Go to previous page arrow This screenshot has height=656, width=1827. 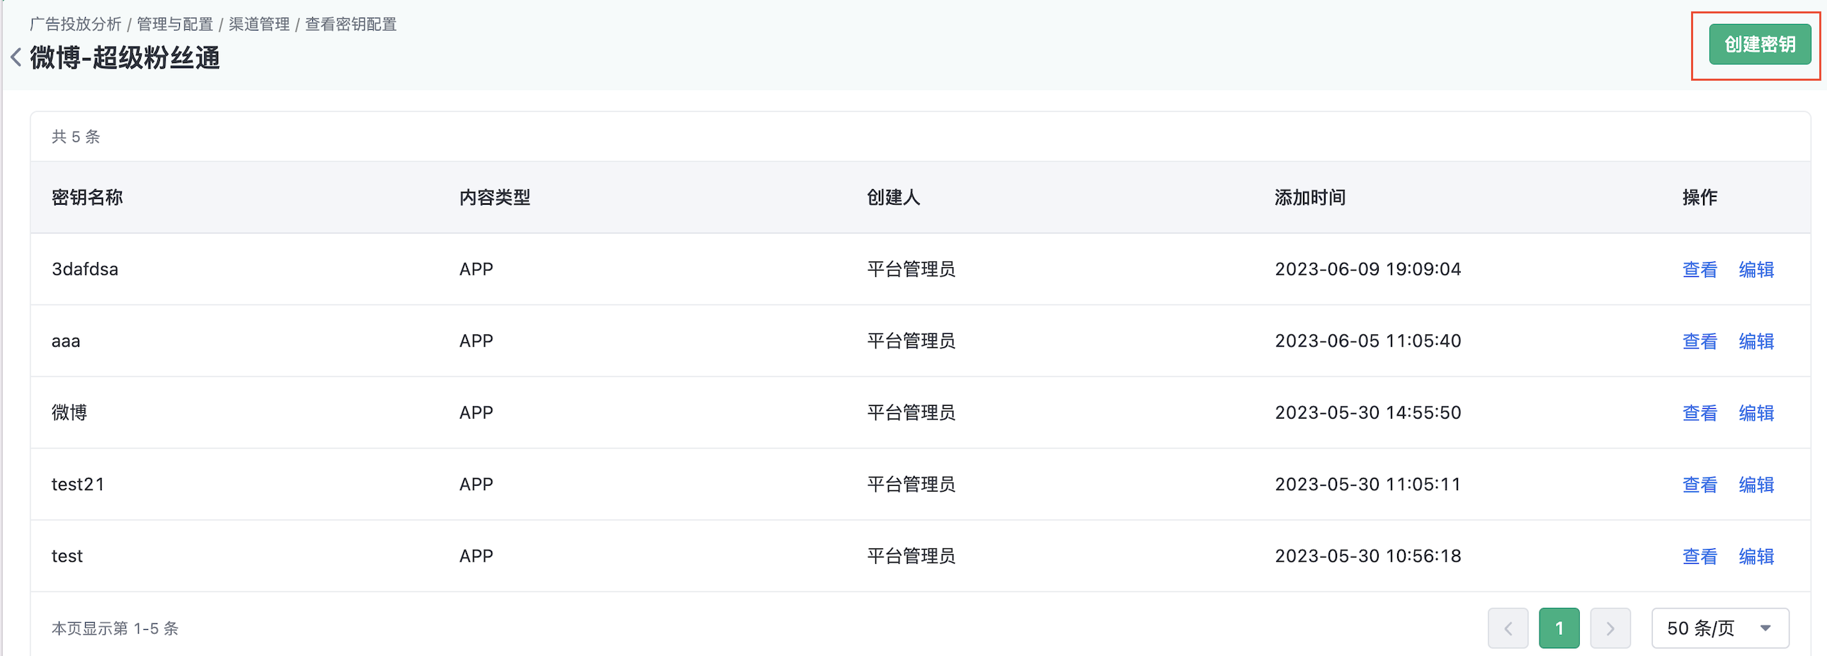pyautogui.click(x=1507, y=628)
